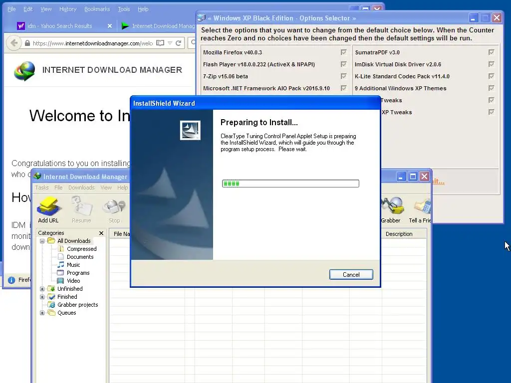Toggle K-Lite Standard Codec Pack checkbox
This screenshot has width=511, height=383.
click(492, 76)
